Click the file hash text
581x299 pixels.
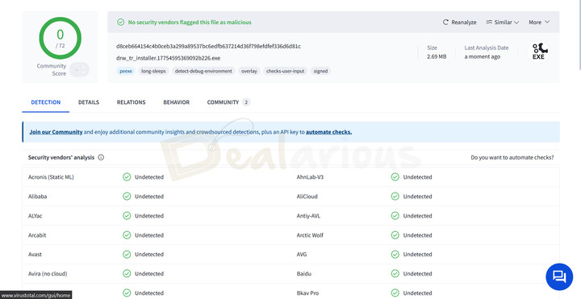(208, 46)
